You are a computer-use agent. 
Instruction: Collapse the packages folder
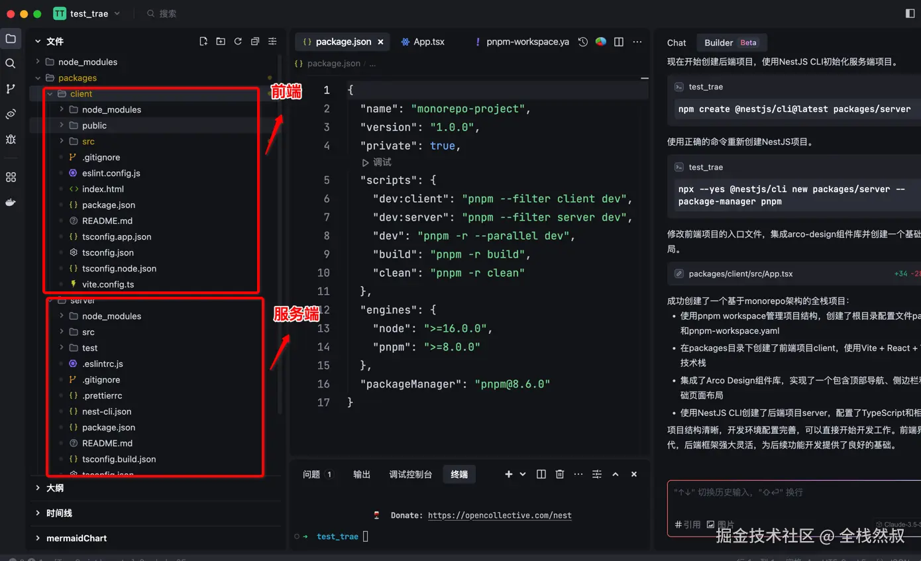click(x=78, y=77)
